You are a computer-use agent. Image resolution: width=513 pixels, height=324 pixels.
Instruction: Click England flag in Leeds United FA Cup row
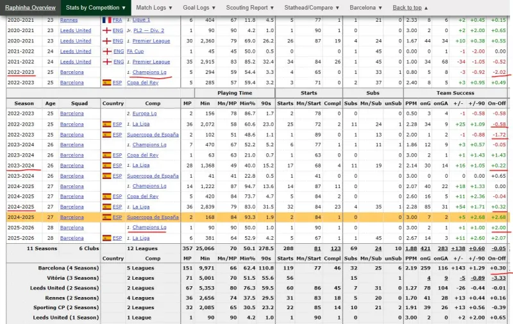tap(106, 51)
